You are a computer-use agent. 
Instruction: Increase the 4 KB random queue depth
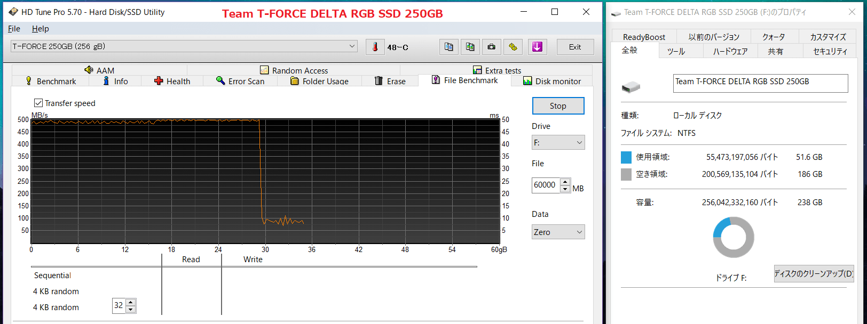pos(131,302)
